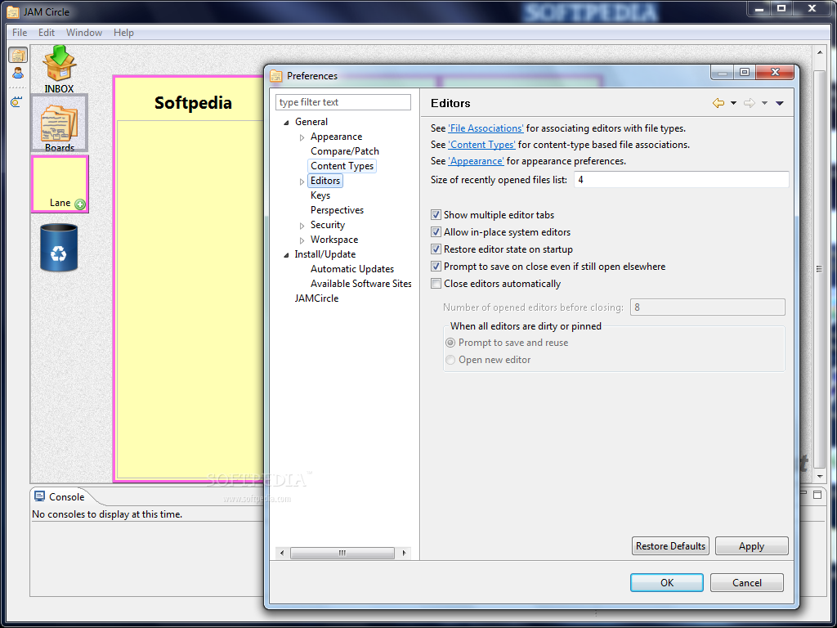
Task: Open the INBOX box icon
Action: (x=59, y=63)
